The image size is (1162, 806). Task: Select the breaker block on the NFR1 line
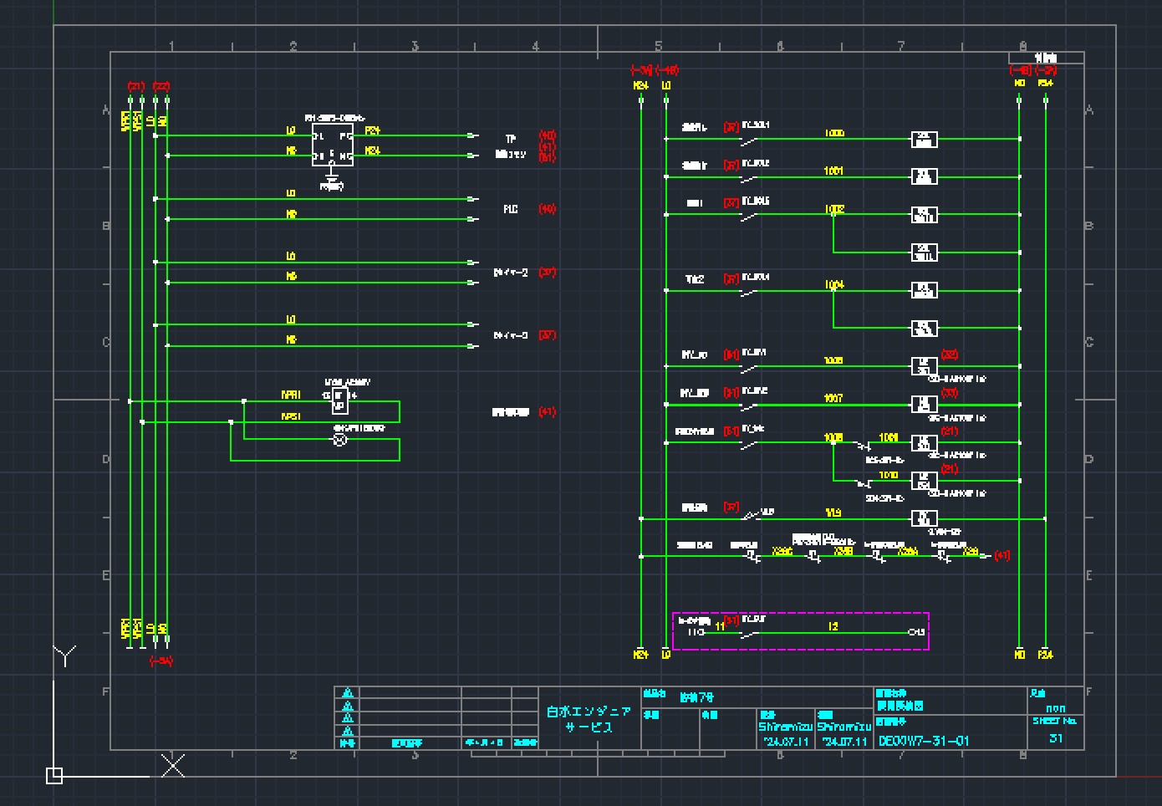(x=339, y=400)
